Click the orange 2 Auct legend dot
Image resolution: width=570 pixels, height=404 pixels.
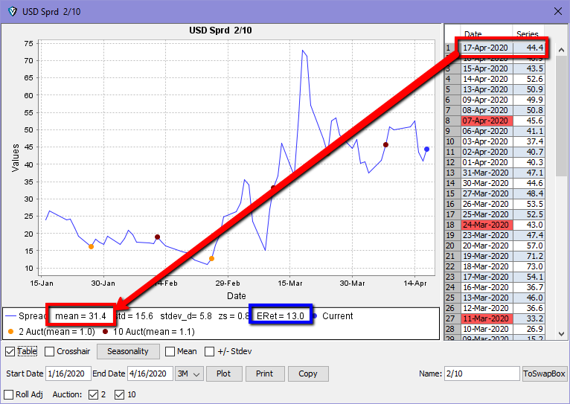tap(10, 331)
